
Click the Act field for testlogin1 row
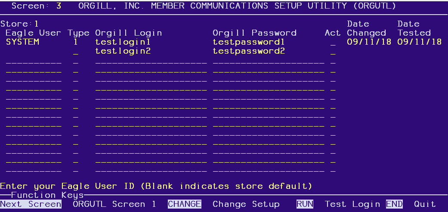coord(333,43)
